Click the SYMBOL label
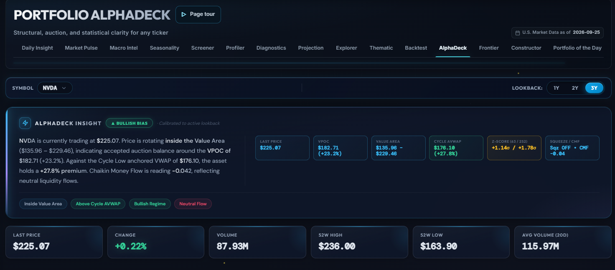 [23, 88]
